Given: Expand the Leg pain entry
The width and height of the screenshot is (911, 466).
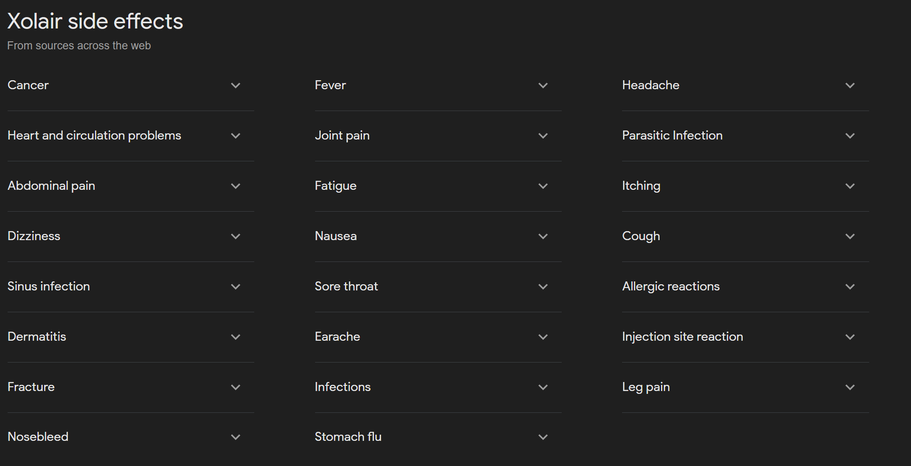Looking at the screenshot, I should [850, 387].
